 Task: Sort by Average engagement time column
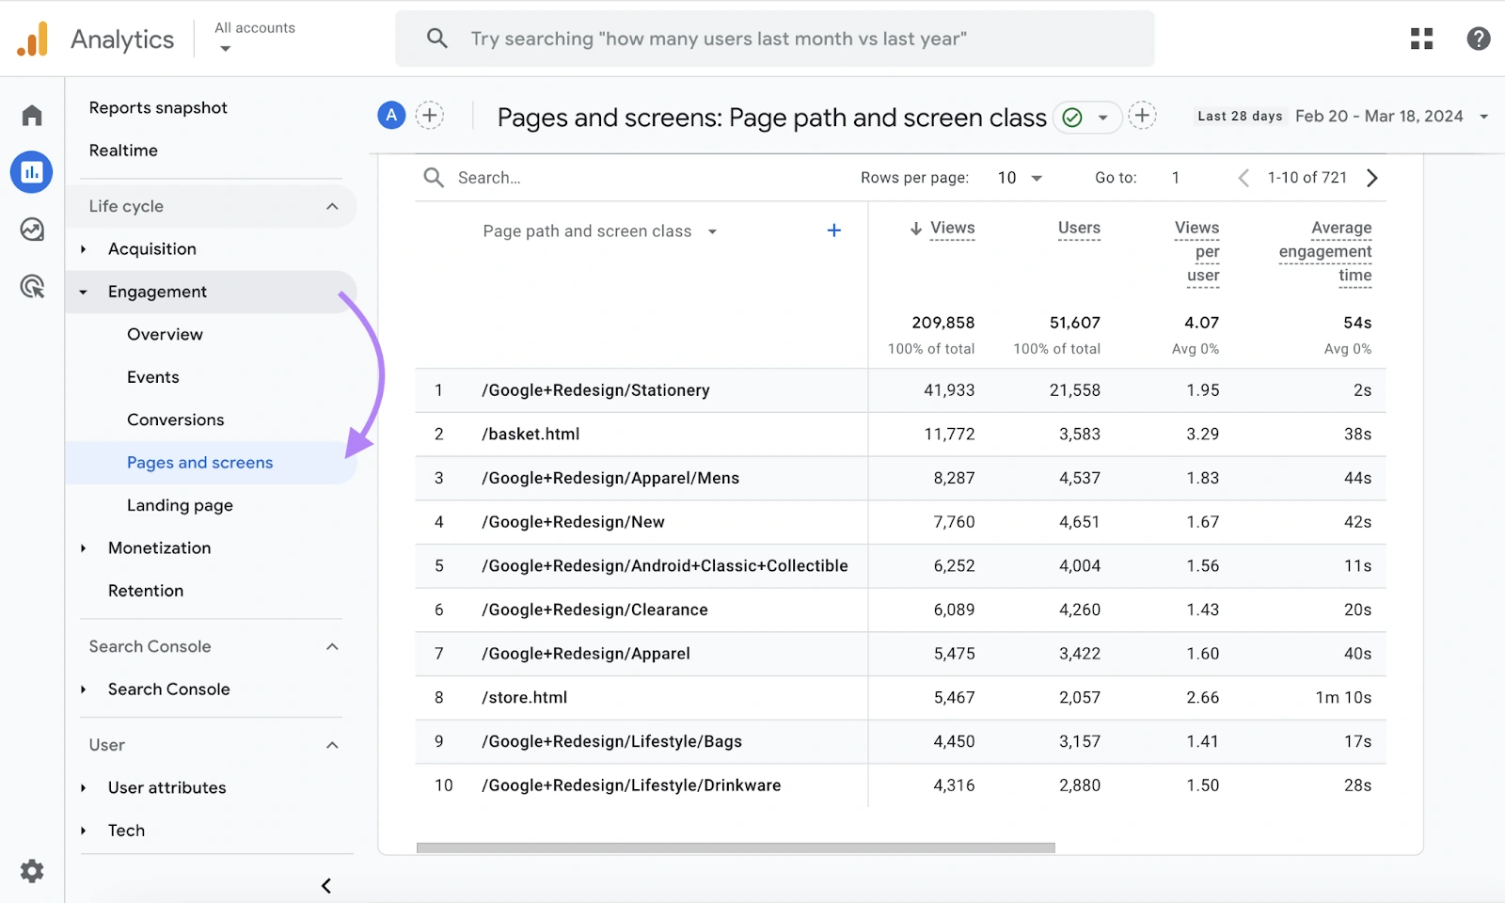(x=1324, y=252)
